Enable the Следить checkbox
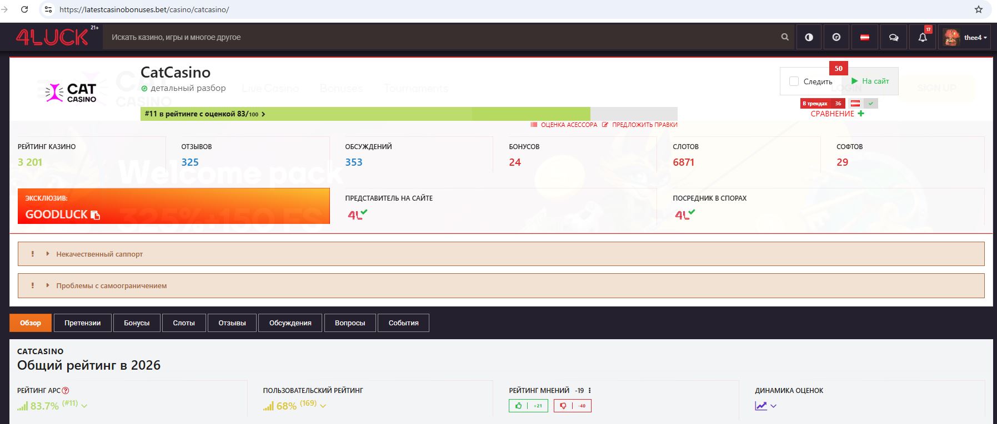 click(794, 81)
